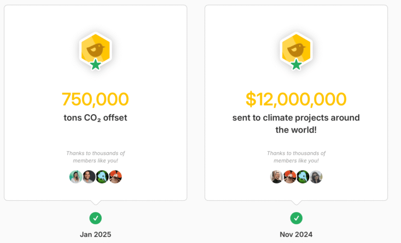The image size is (401, 243).
Task: Click the 750,000 milestone number
Action: (96, 99)
